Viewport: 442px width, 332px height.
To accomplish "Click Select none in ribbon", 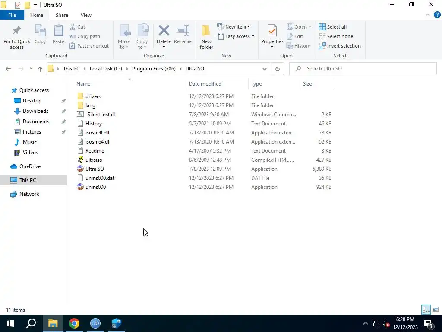I will point(336,36).
